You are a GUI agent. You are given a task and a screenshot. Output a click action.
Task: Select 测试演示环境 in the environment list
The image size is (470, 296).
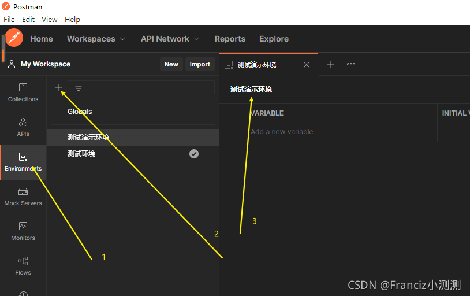133,138
